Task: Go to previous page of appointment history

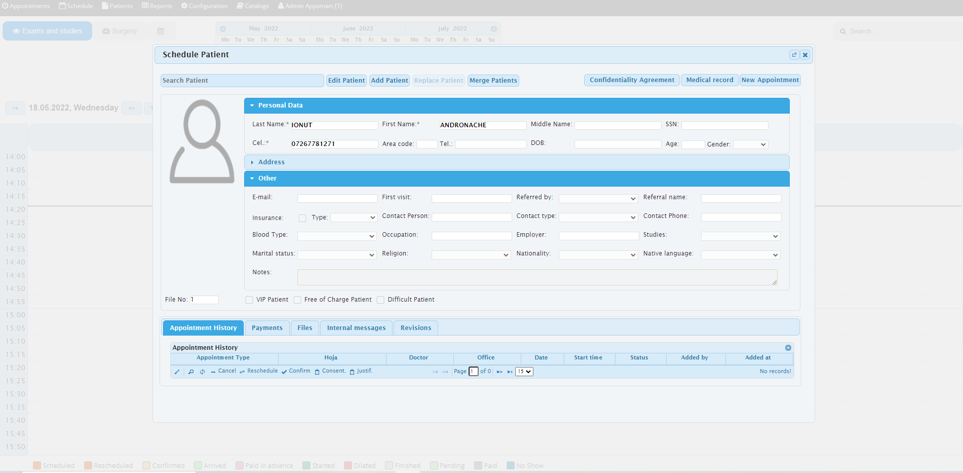Action: click(445, 372)
